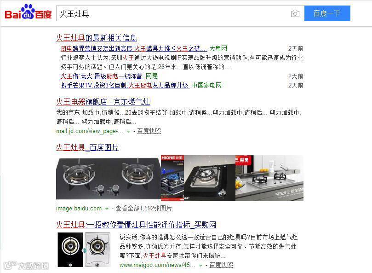Open 火王借"玩火"晋级厨电一线阵营 news link
This screenshot has height=273, width=372.
coord(102,76)
